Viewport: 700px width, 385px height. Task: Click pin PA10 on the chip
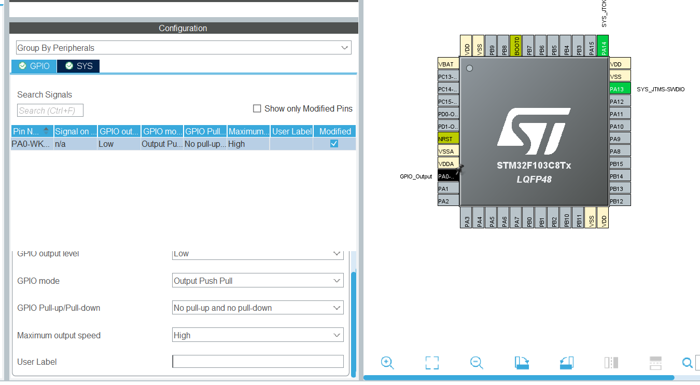pos(620,126)
